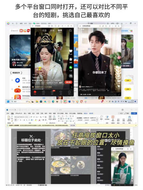Toggle the 弹 danmaku button
The image size is (143, 190).
click(71, 76)
